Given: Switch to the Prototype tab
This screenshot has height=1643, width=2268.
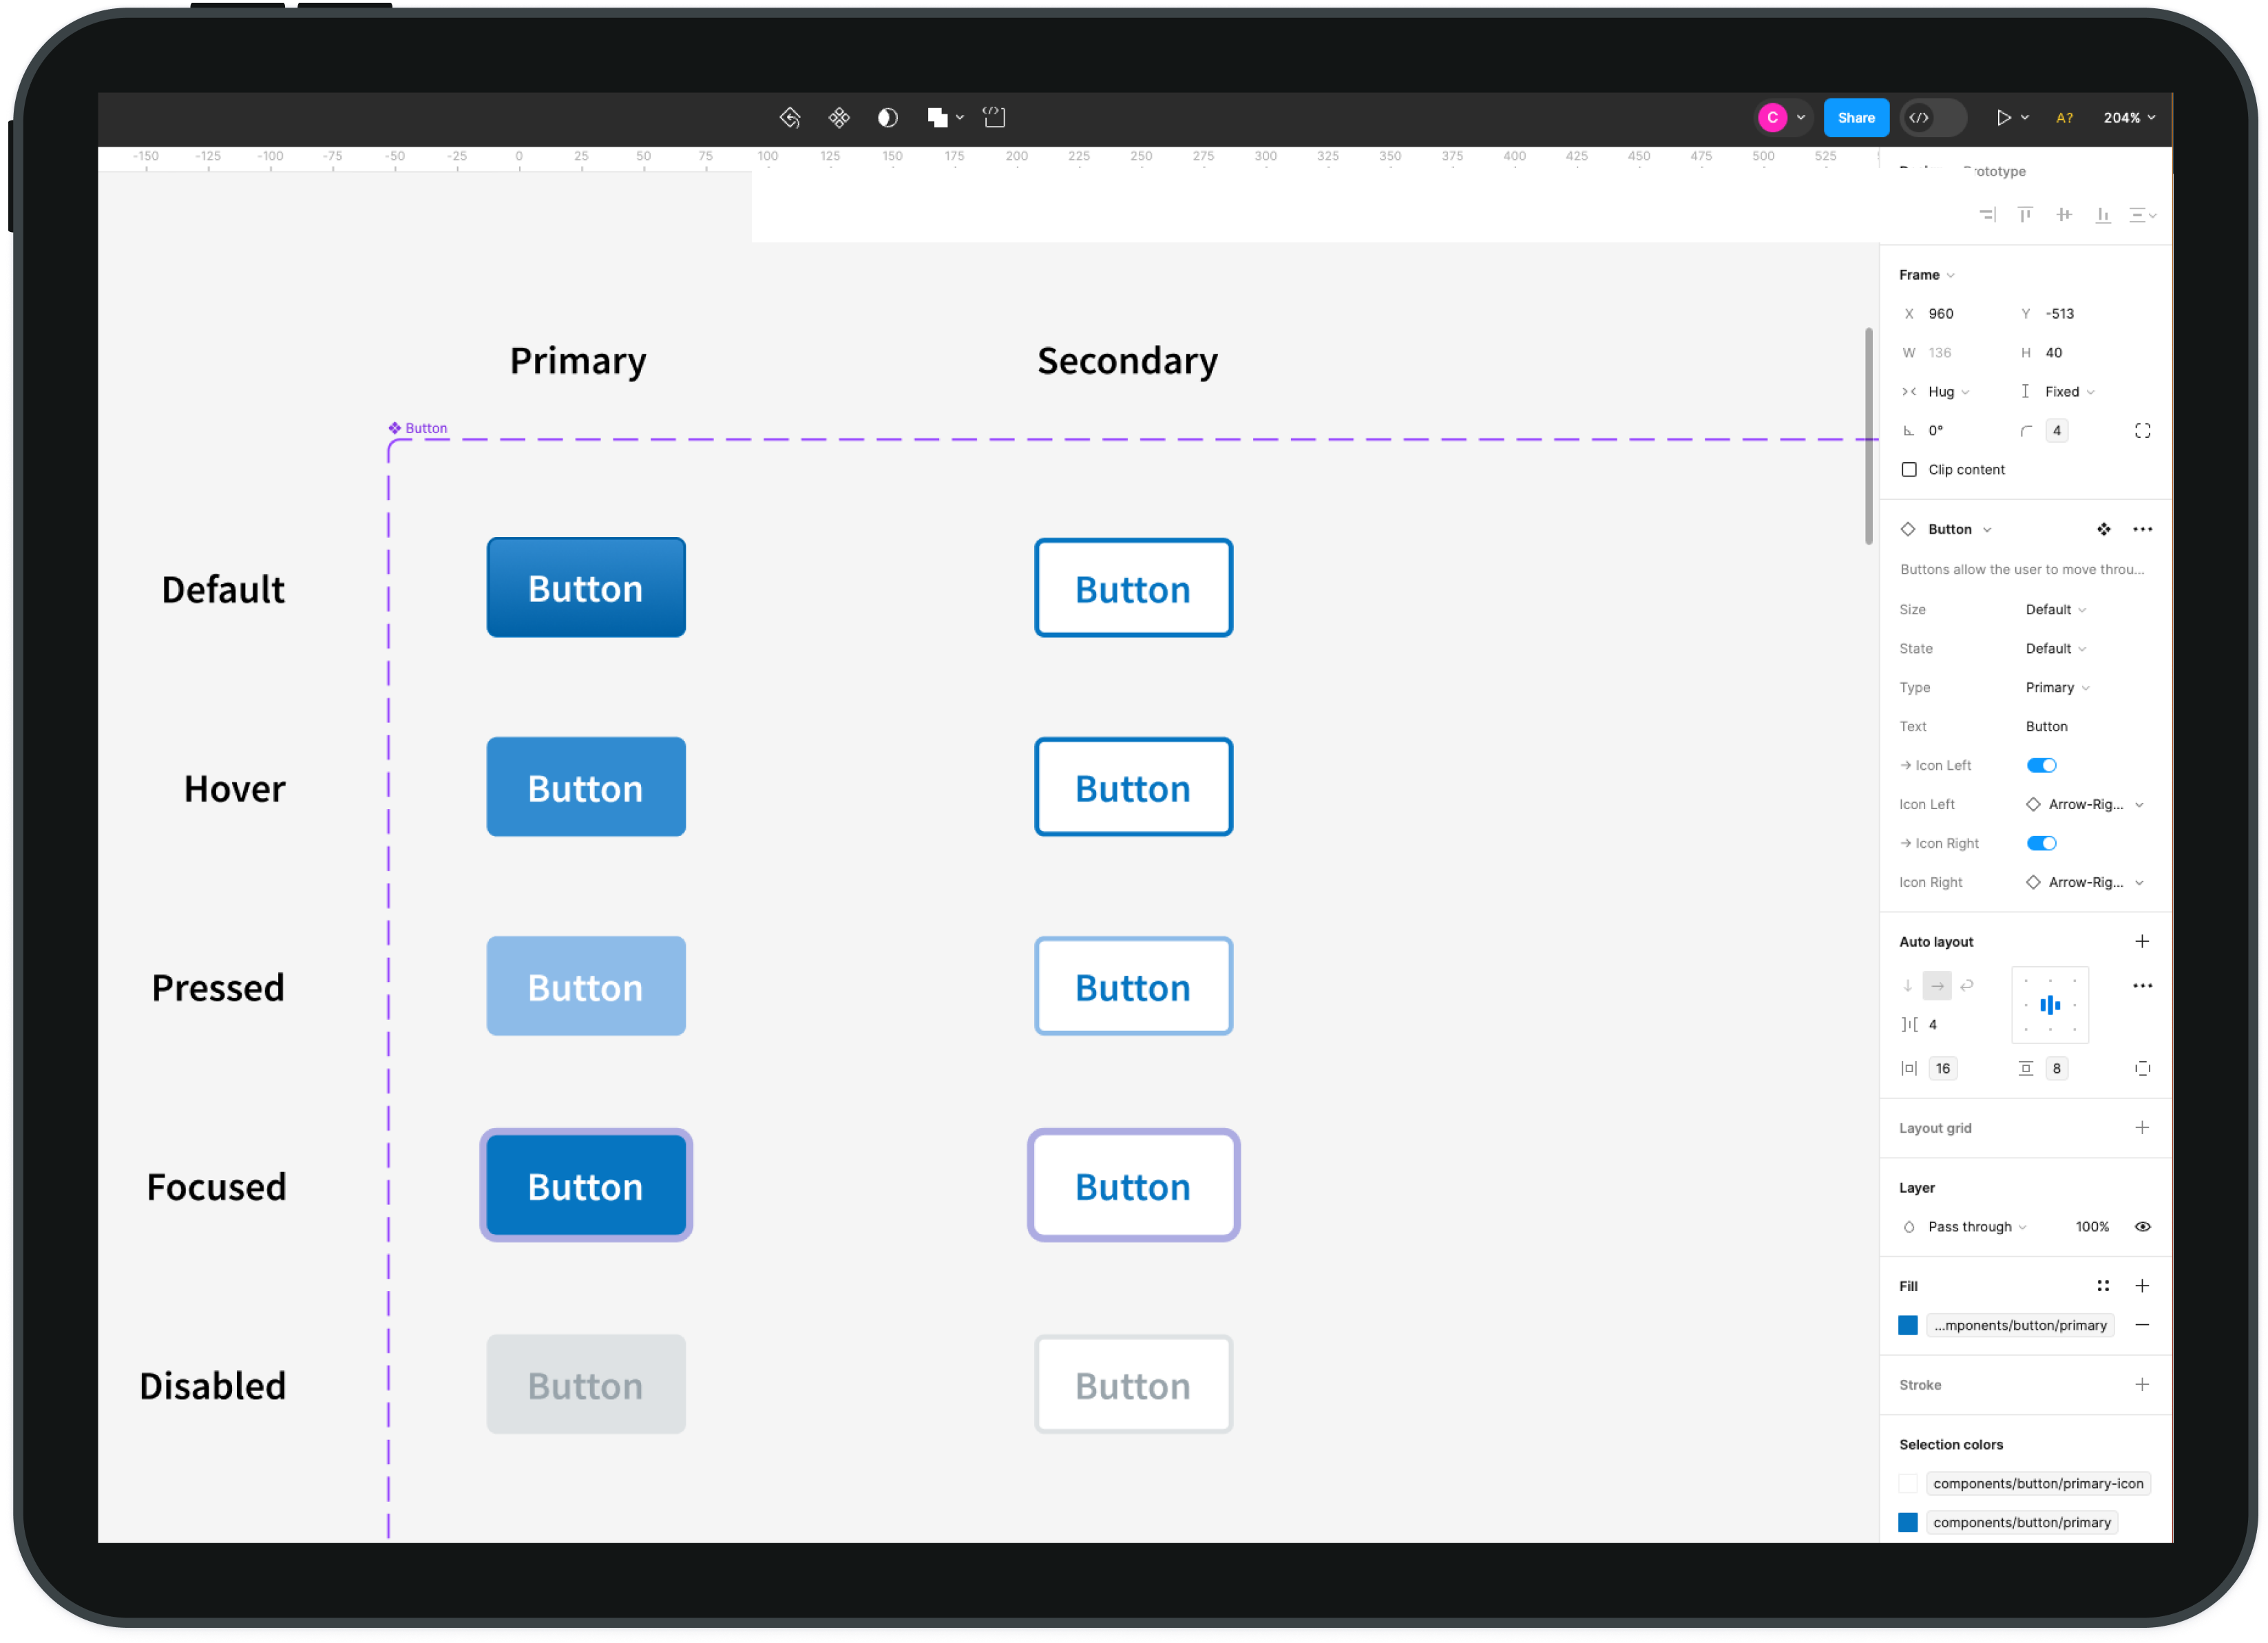Looking at the screenshot, I should (x=1994, y=171).
